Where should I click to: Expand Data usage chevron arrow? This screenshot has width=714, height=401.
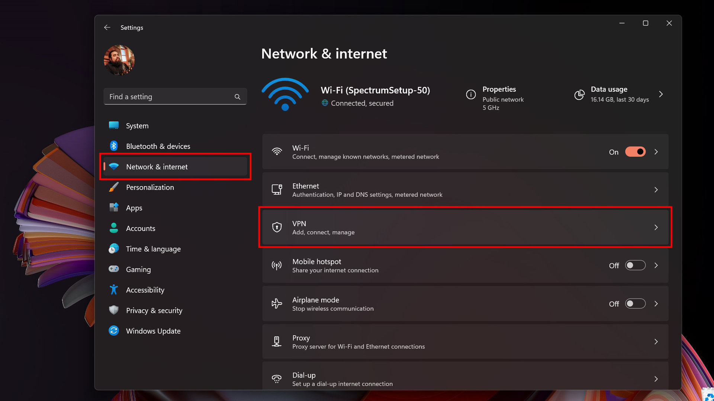[x=661, y=94]
